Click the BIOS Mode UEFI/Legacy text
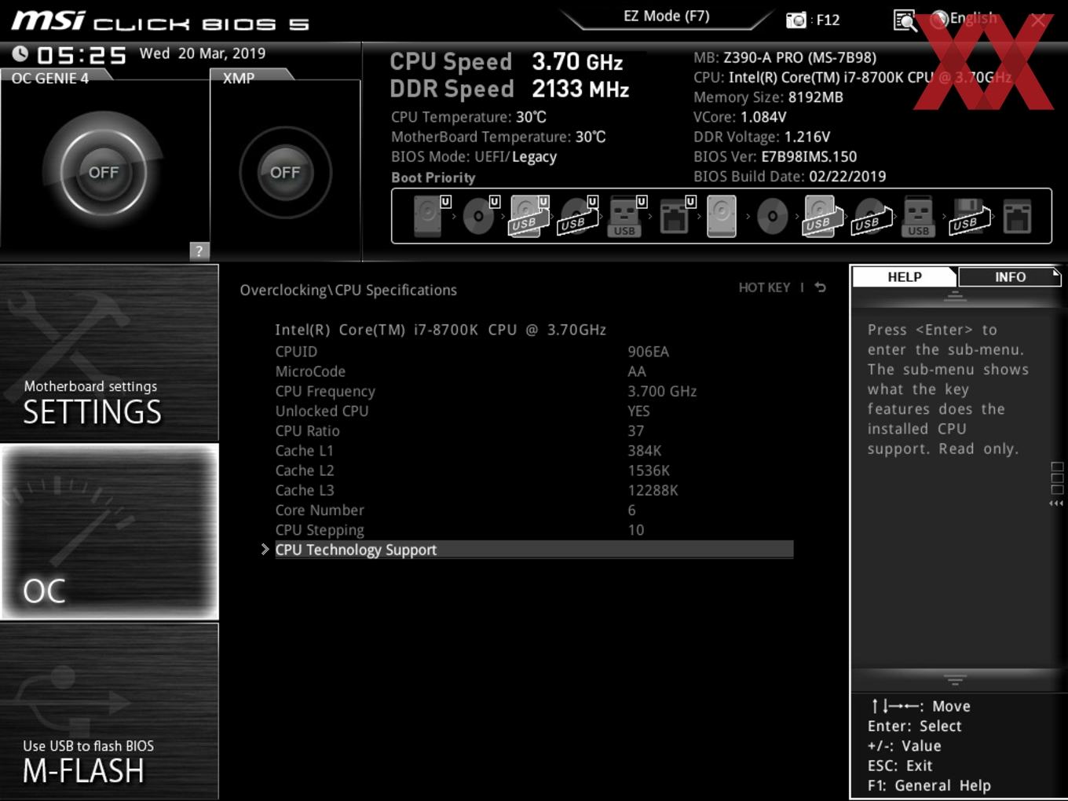Screen dimensions: 1068x801 (474, 157)
